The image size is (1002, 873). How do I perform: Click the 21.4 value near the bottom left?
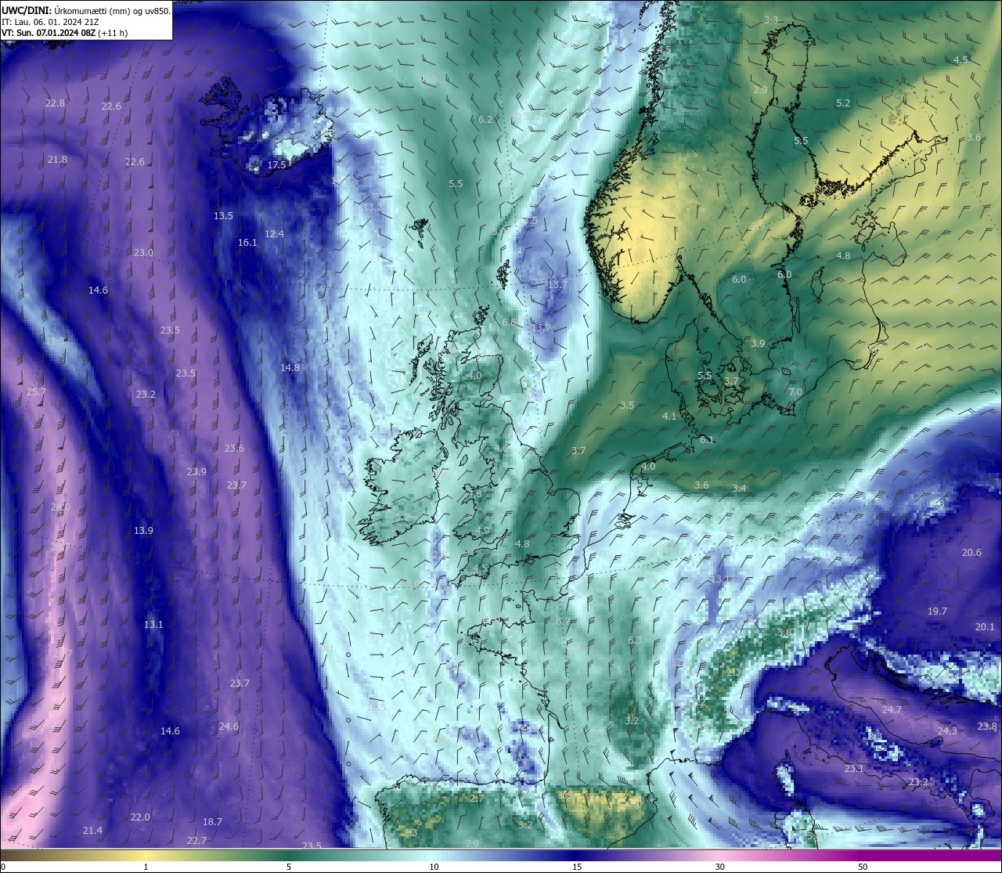click(92, 830)
